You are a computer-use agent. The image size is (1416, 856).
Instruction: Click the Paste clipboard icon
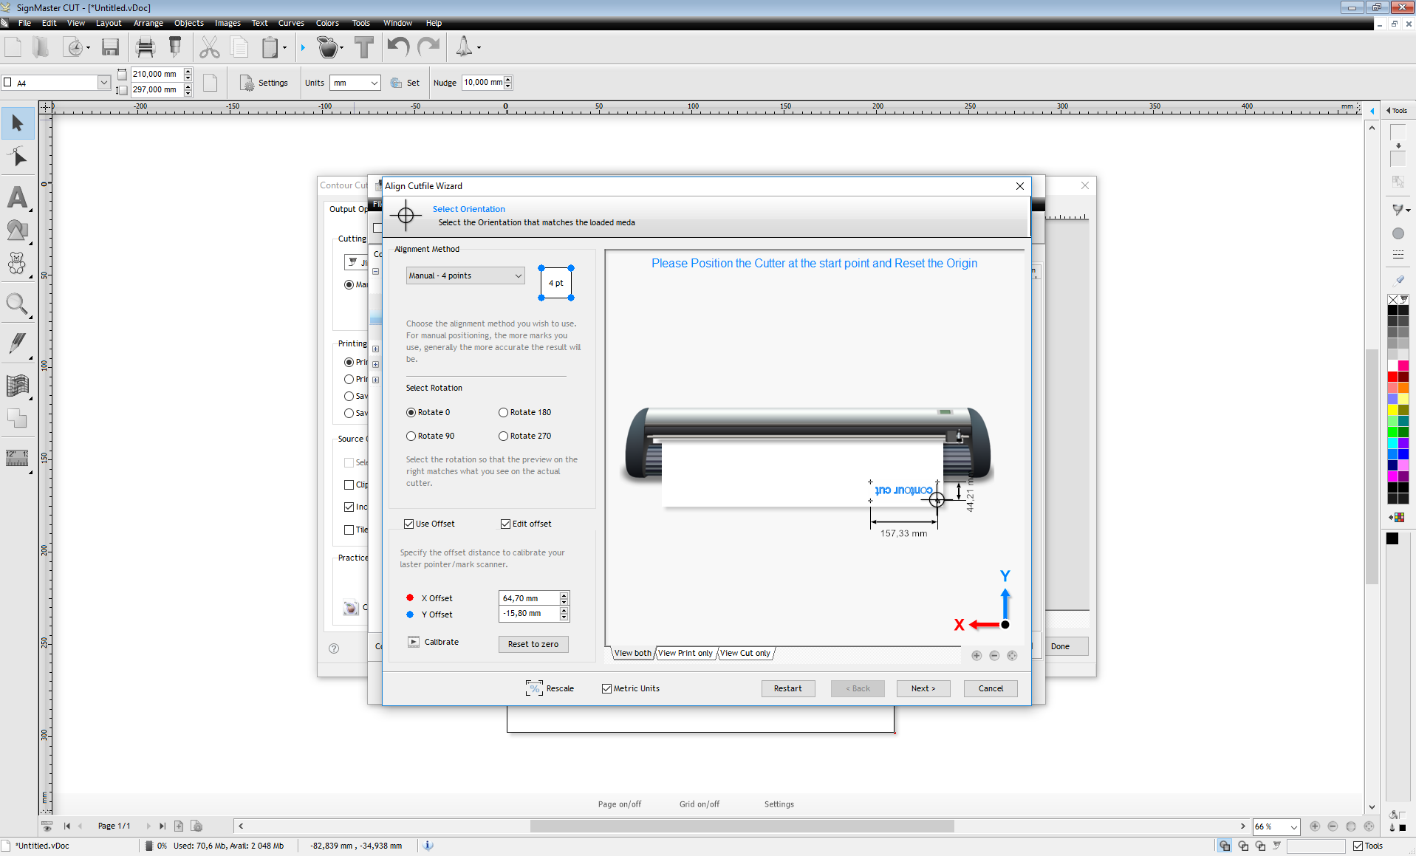(x=270, y=47)
